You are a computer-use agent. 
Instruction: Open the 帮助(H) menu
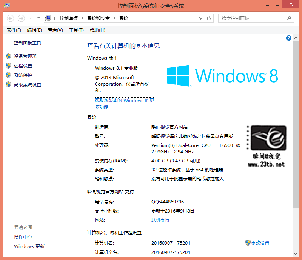tap(97, 30)
